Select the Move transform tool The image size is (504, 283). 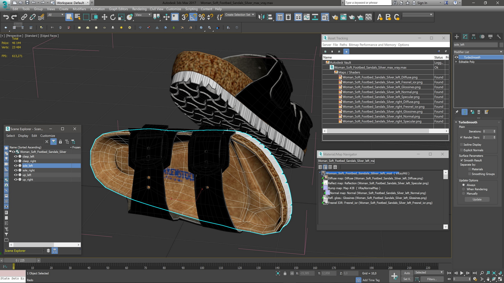click(x=104, y=17)
